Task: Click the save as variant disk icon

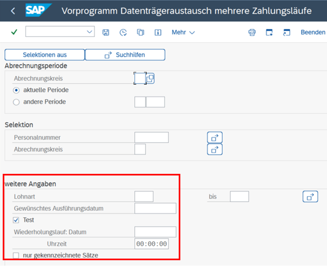Action: (x=106, y=33)
